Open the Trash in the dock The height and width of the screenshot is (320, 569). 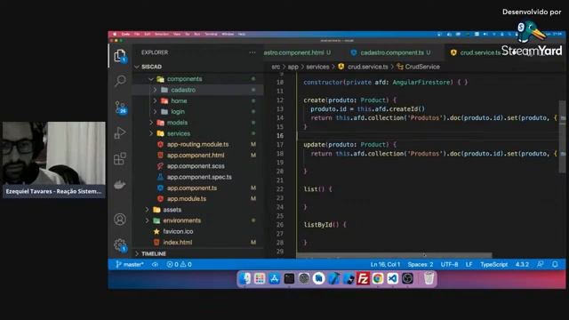[429, 278]
